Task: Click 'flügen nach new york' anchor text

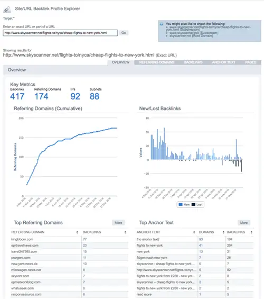Action: pos(152,258)
